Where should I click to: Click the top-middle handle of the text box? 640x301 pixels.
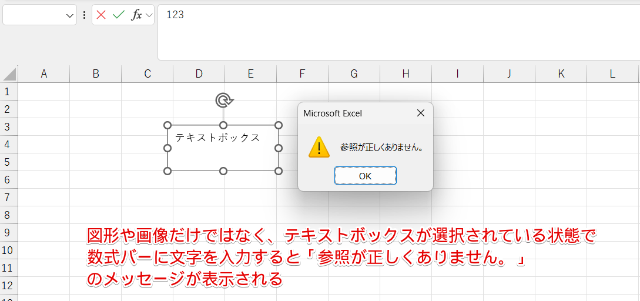pos(223,125)
